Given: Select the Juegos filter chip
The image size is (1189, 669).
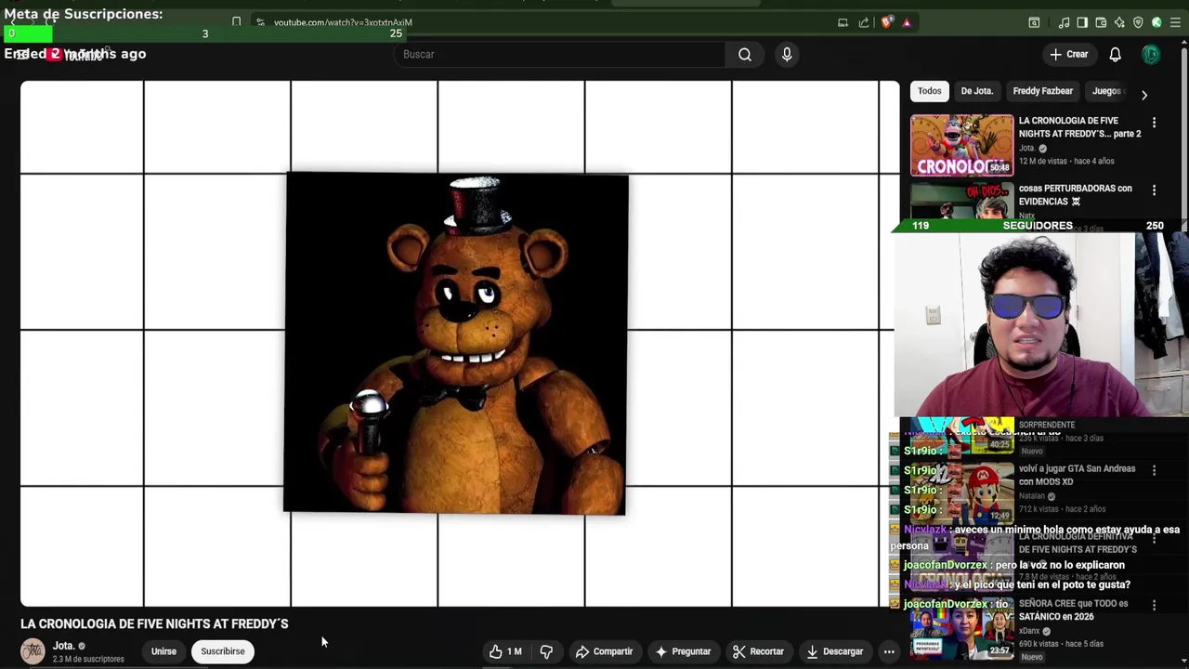Looking at the screenshot, I should pos(1107,91).
